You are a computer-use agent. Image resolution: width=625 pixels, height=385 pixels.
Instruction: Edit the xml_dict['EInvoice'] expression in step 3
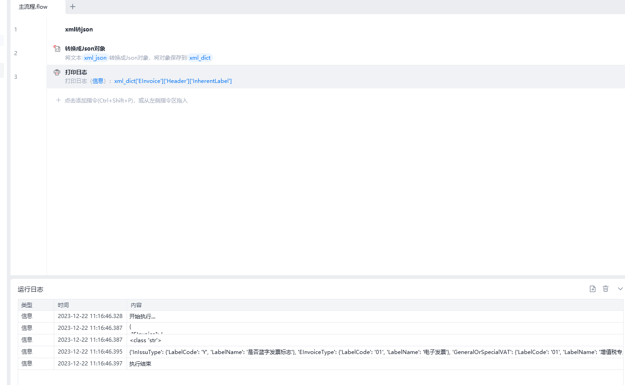(x=173, y=81)
